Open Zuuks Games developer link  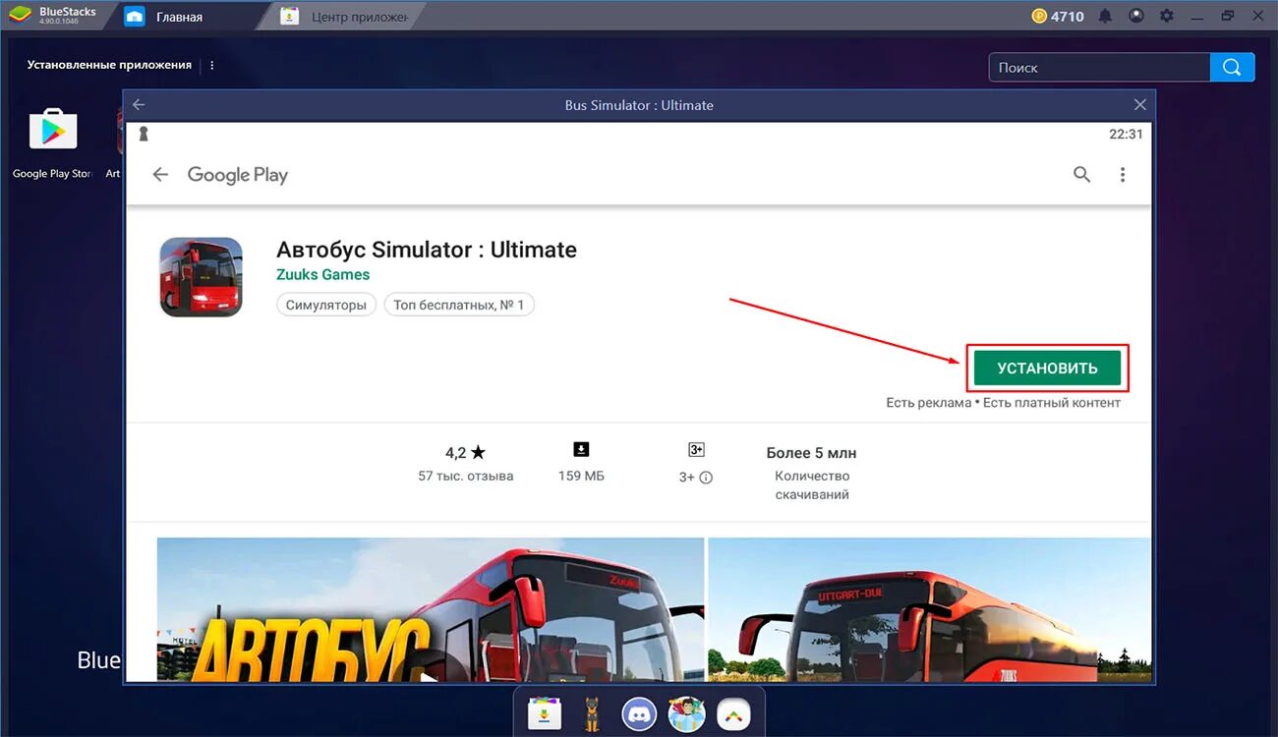tap(323, 274)
